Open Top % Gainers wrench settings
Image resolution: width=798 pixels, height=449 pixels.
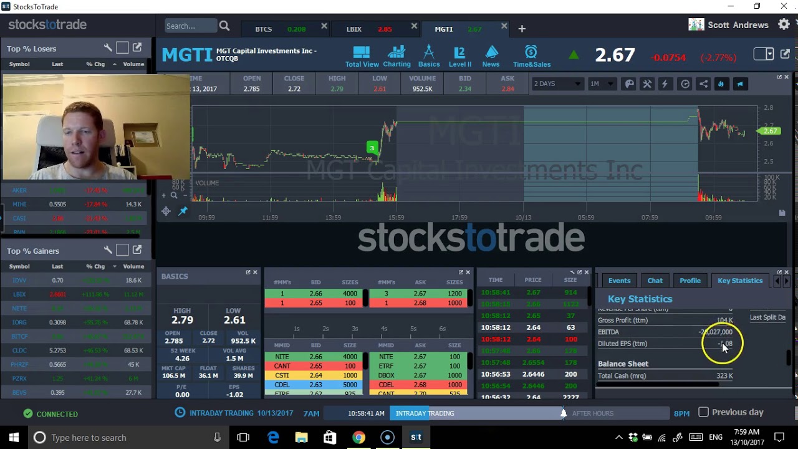click(x=108, y=250)
